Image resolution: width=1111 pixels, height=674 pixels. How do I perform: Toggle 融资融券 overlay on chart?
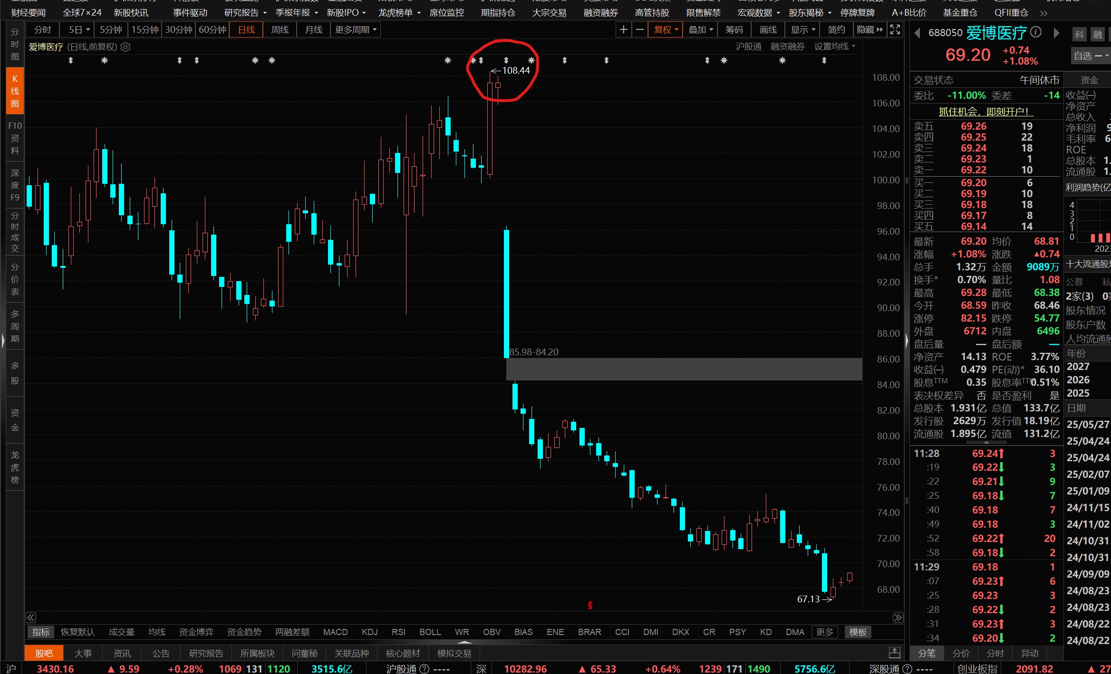click(x=788, y=47)
